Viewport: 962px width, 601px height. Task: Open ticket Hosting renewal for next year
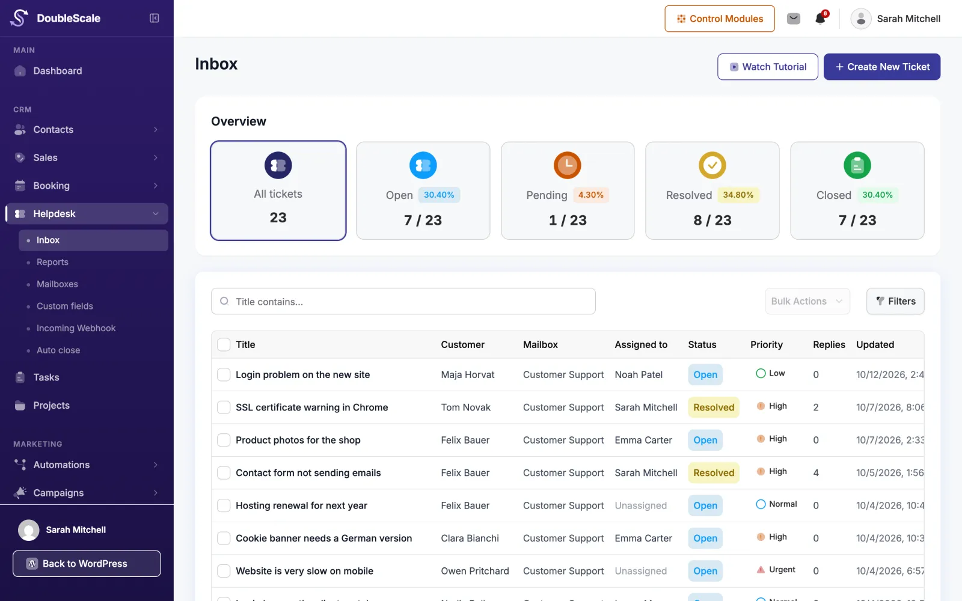[x=301, y=506]
